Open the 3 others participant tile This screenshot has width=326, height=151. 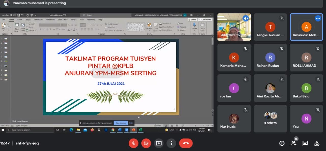[x=270, y=119]
